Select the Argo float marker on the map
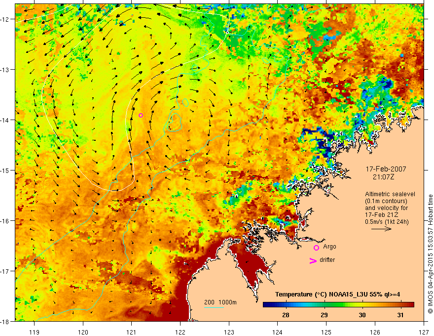 click(141, 115)
